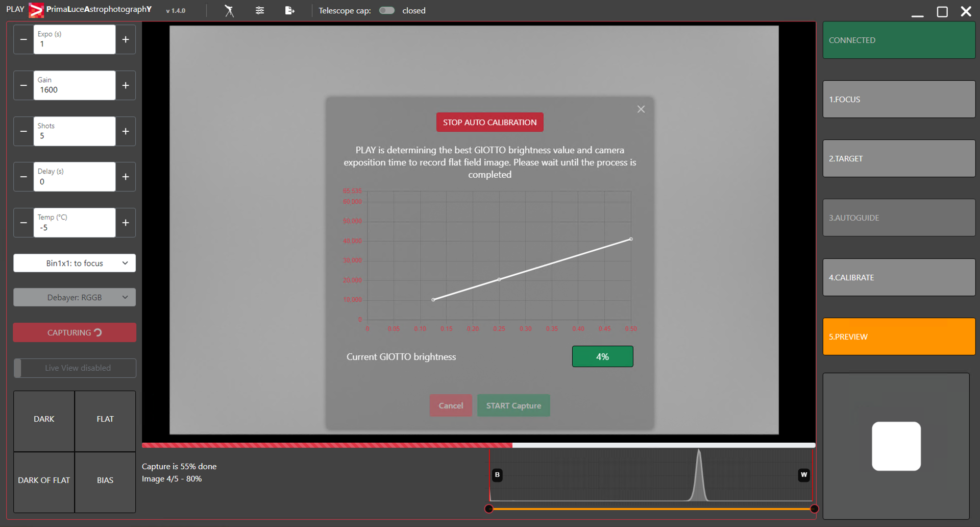This screenshot has height=527, width=980.
Task: Increase Shots count with plus button
Action: pyautogui.click(x=126, y=131)
